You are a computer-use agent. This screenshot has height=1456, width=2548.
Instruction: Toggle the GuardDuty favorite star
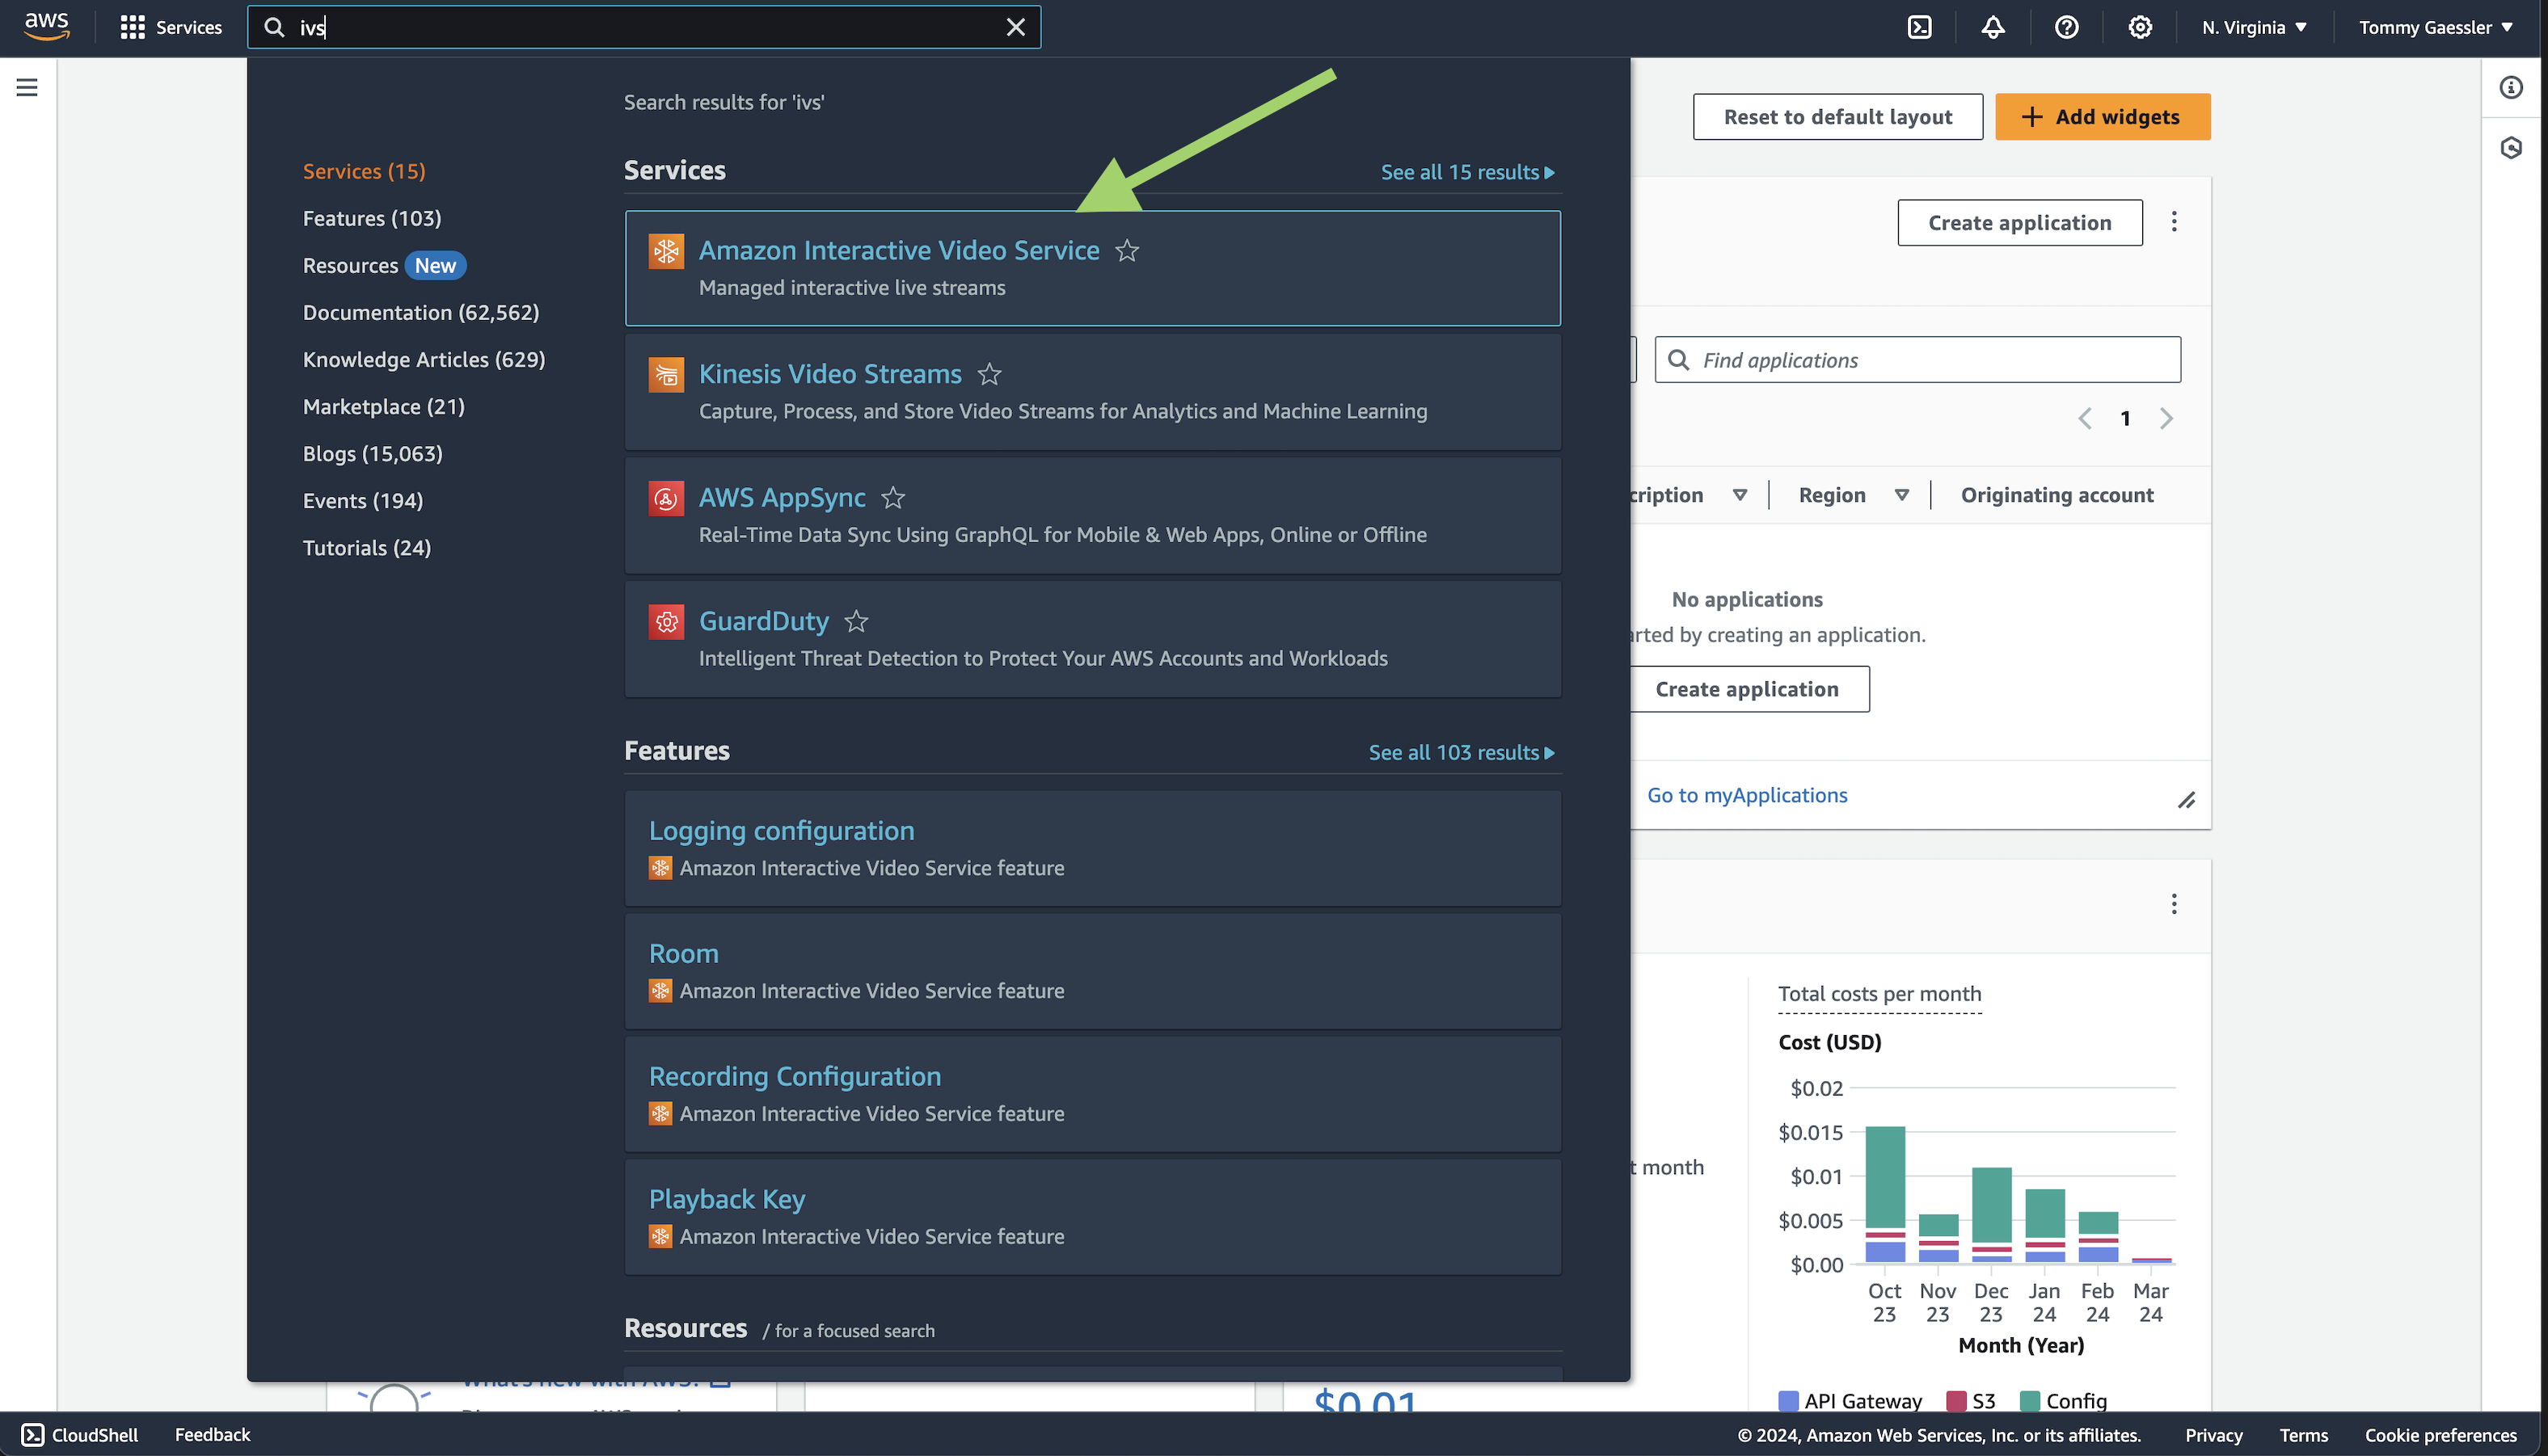[x=856, y=622]
